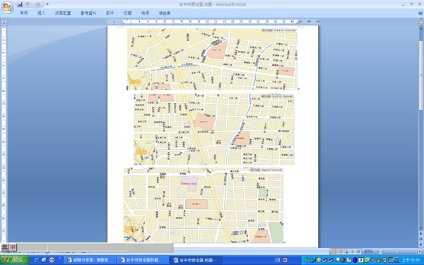Click the zoom in plus button
The image size is (424, 265).
(419, 252)
